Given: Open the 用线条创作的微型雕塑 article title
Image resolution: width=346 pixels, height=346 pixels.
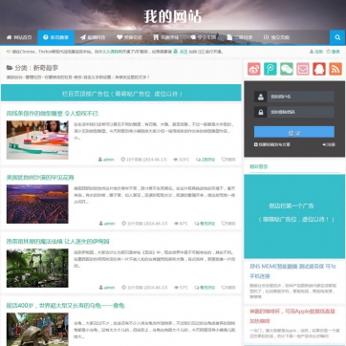Looking at the screenshot, I should click(53, 114).
